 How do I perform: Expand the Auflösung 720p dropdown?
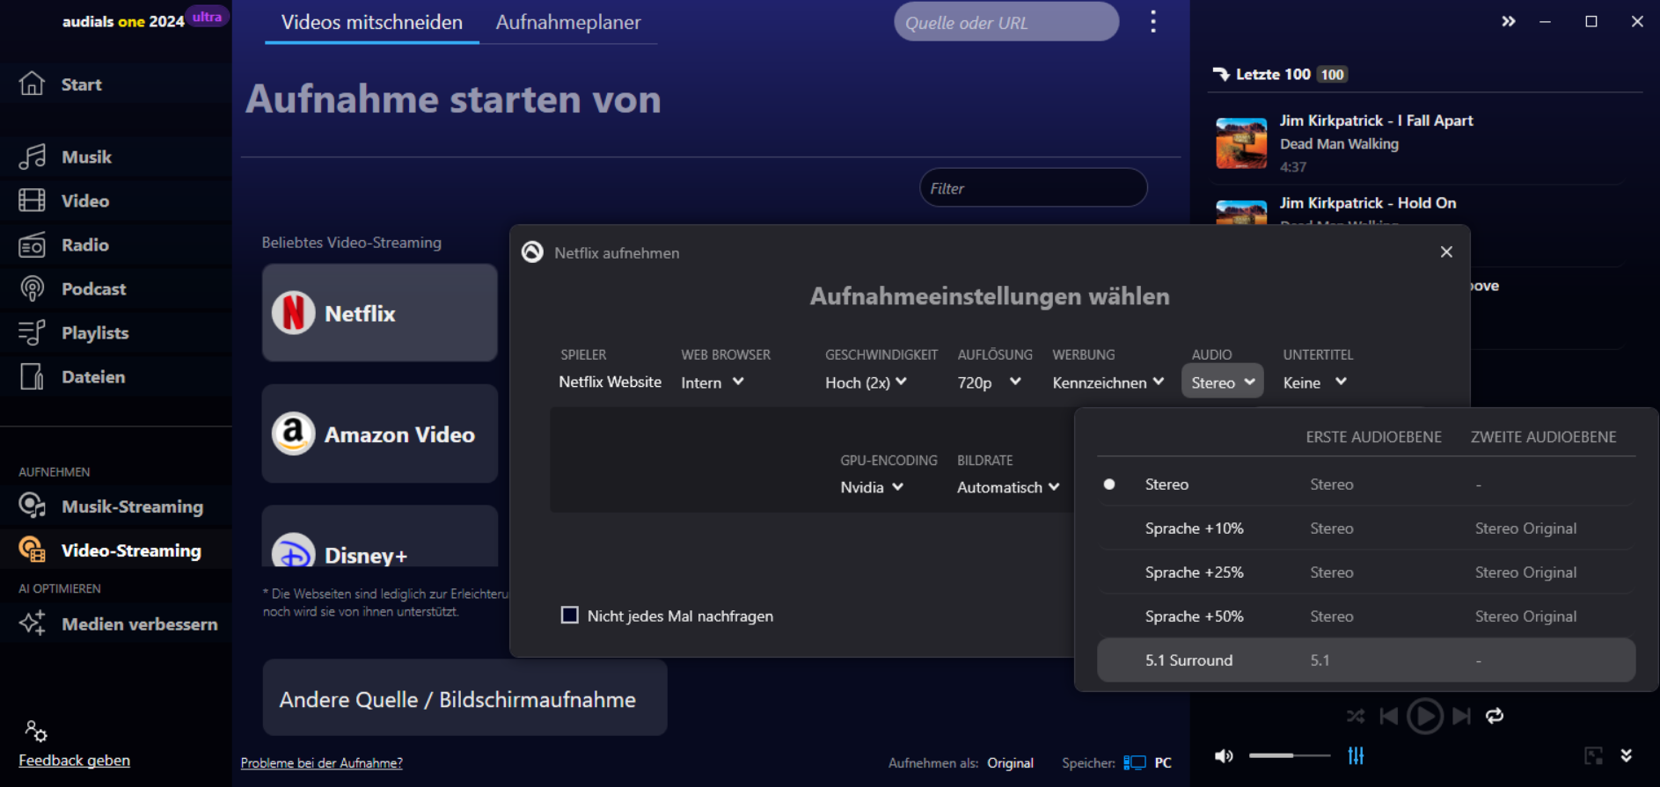(989, 383)
